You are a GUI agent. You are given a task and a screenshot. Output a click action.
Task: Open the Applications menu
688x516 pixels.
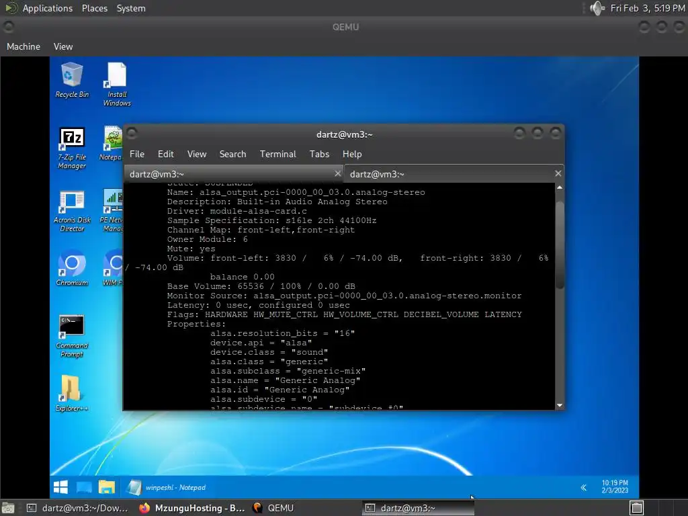click(x=48, y=8)
